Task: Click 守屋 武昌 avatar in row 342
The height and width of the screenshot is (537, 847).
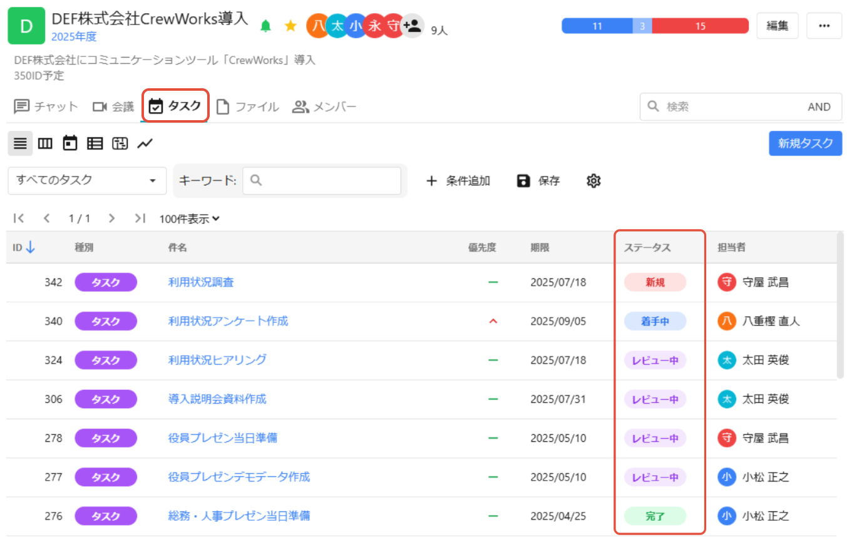Action: [726, 282]
